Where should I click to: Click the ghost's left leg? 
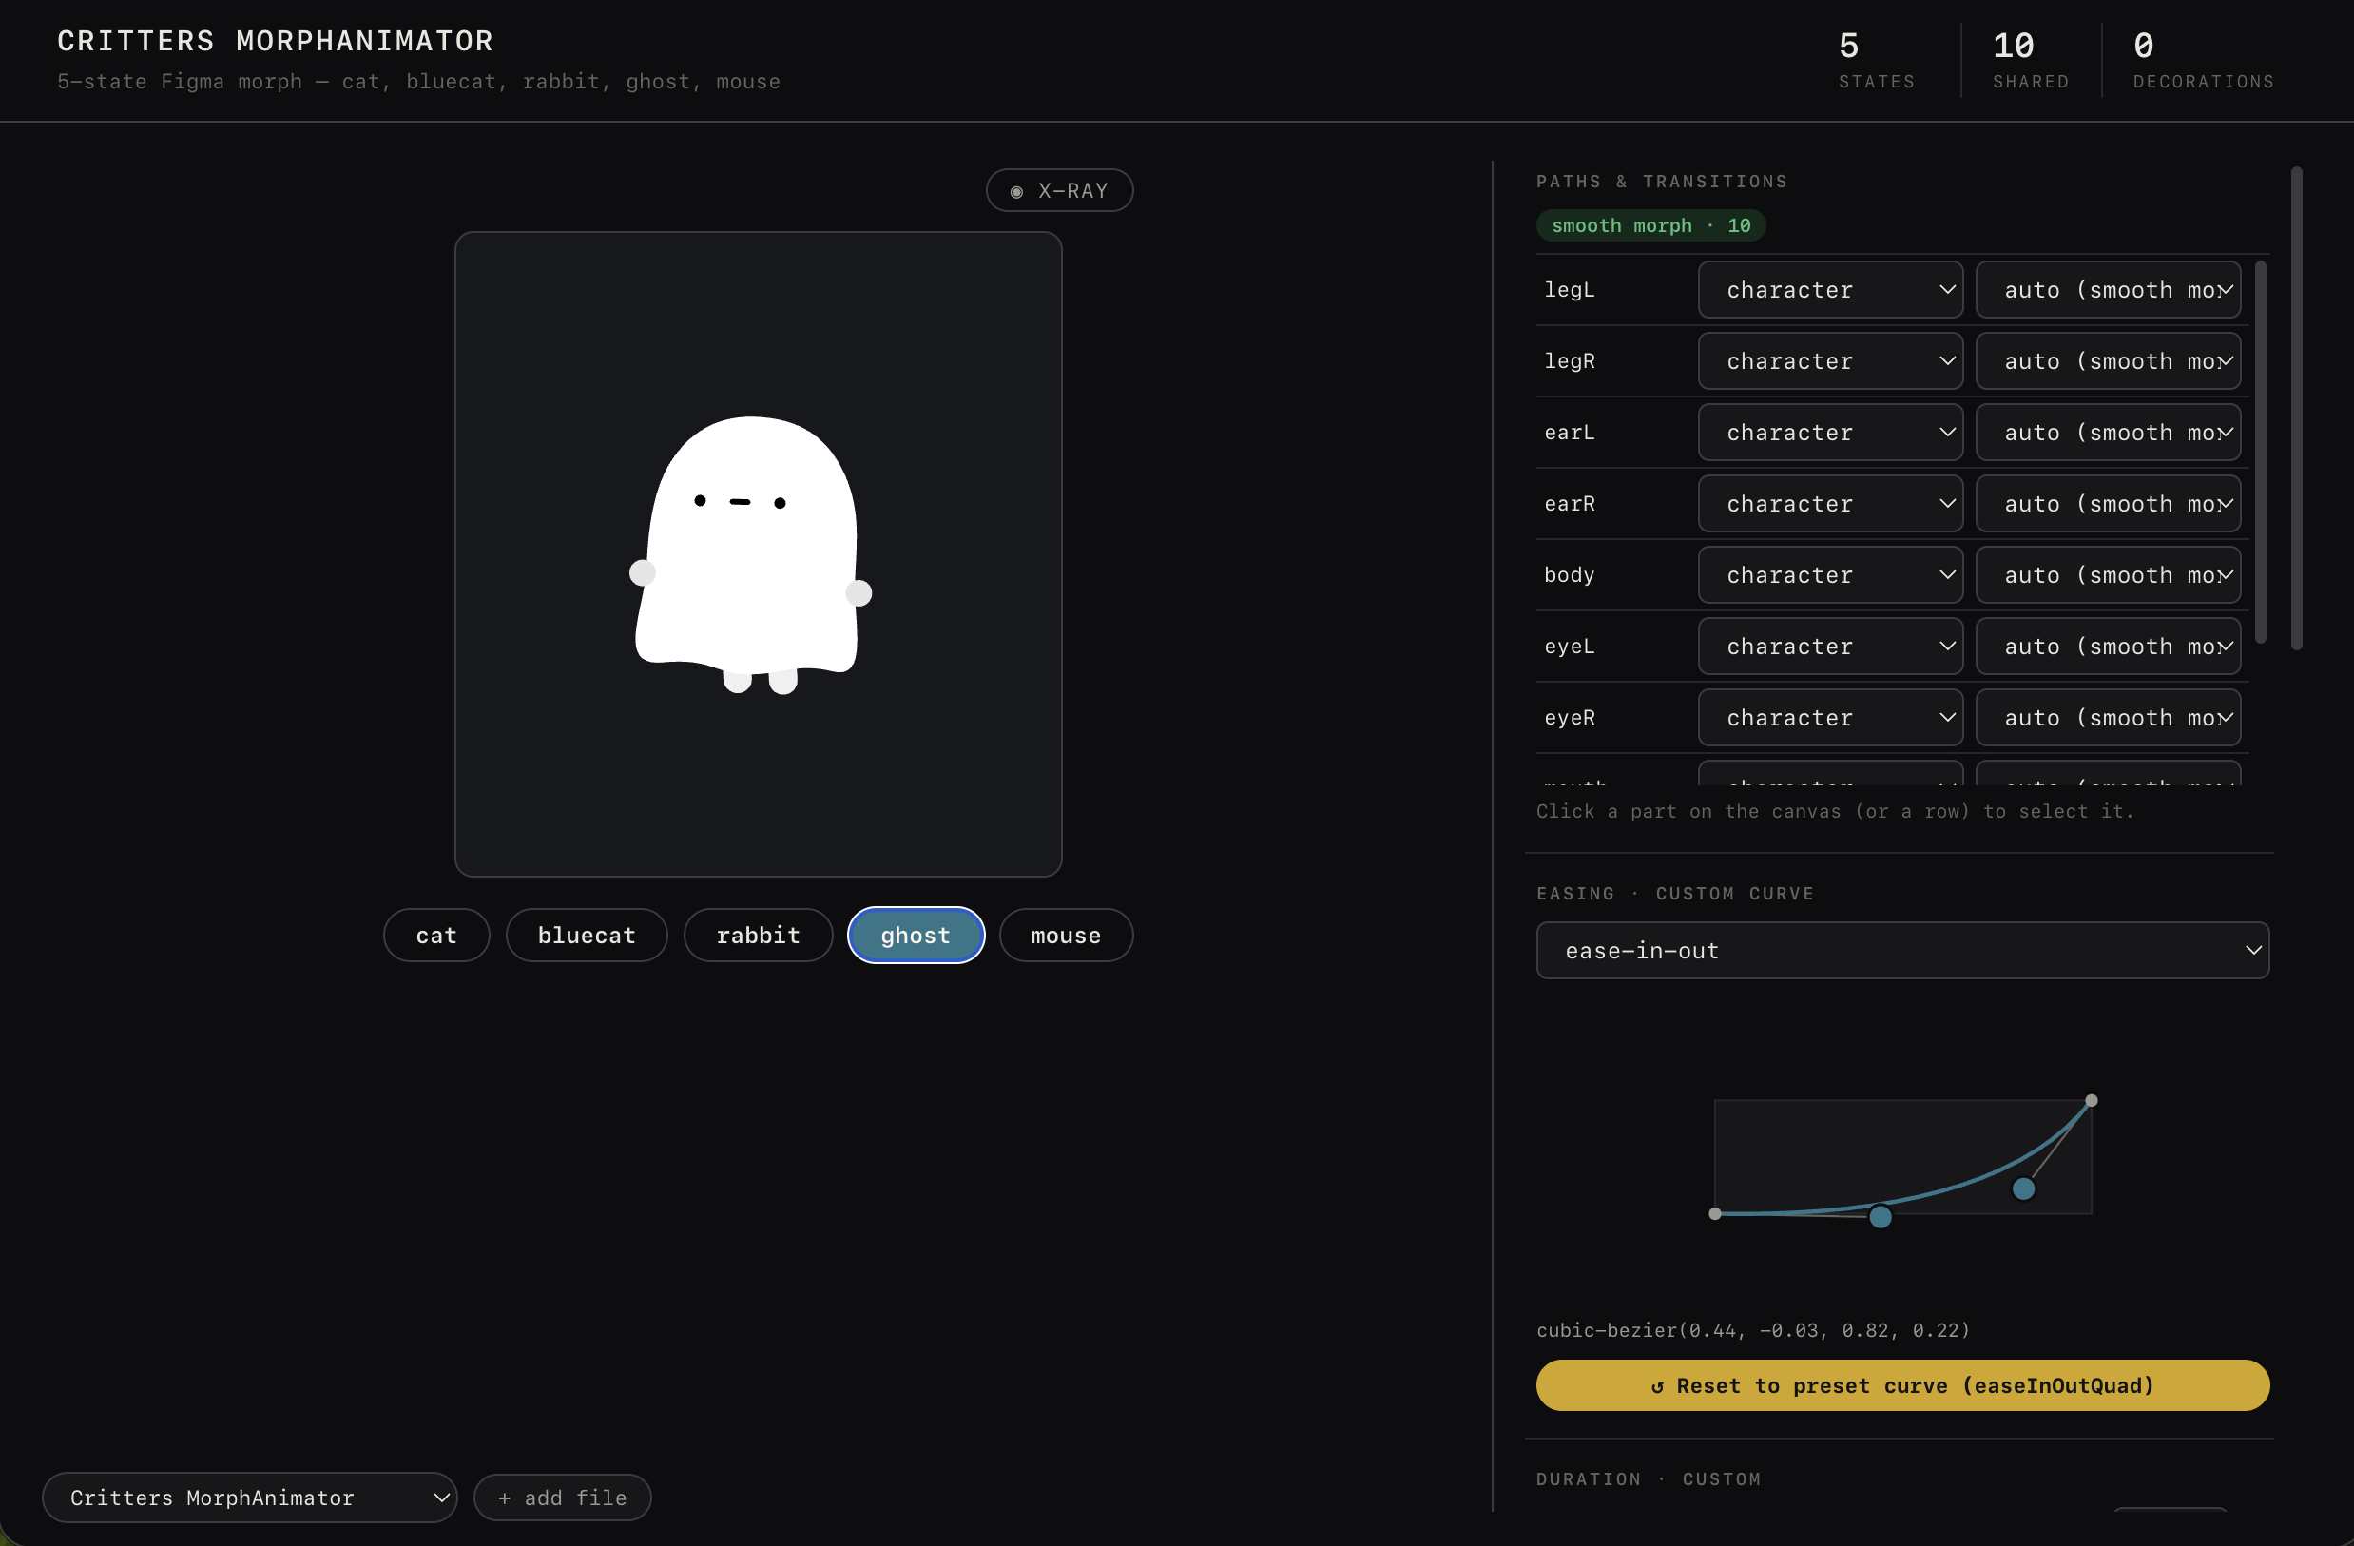(738, 681)
